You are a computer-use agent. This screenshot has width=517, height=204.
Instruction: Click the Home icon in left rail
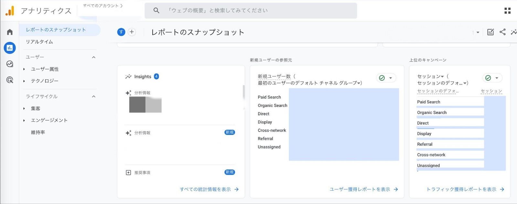[10, 32]
